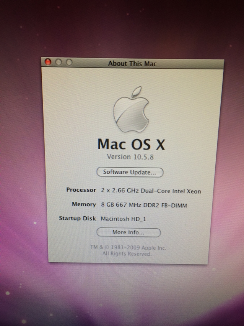The image size is (244, 326).
Task: Click the More Info button
Action: [x=128, y=232]
